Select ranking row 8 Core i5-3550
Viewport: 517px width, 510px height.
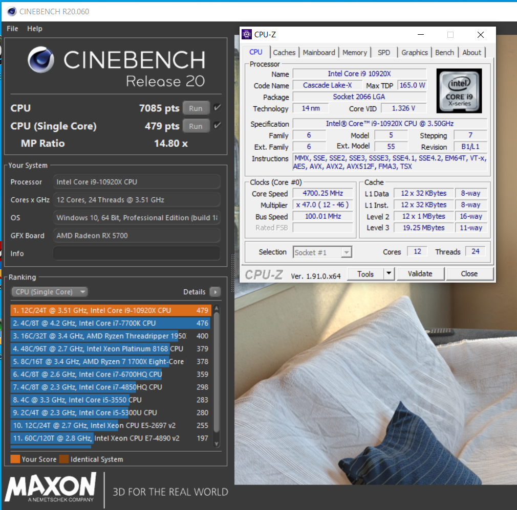(111, 400)
